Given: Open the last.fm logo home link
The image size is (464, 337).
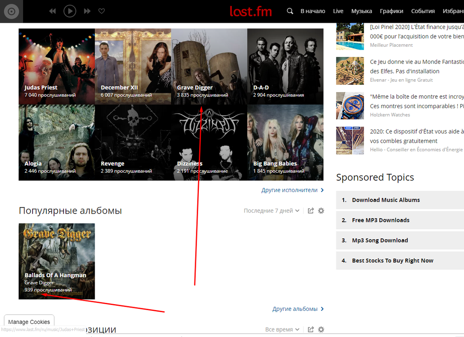Looking at the screenshot, I should coord(251,11).
